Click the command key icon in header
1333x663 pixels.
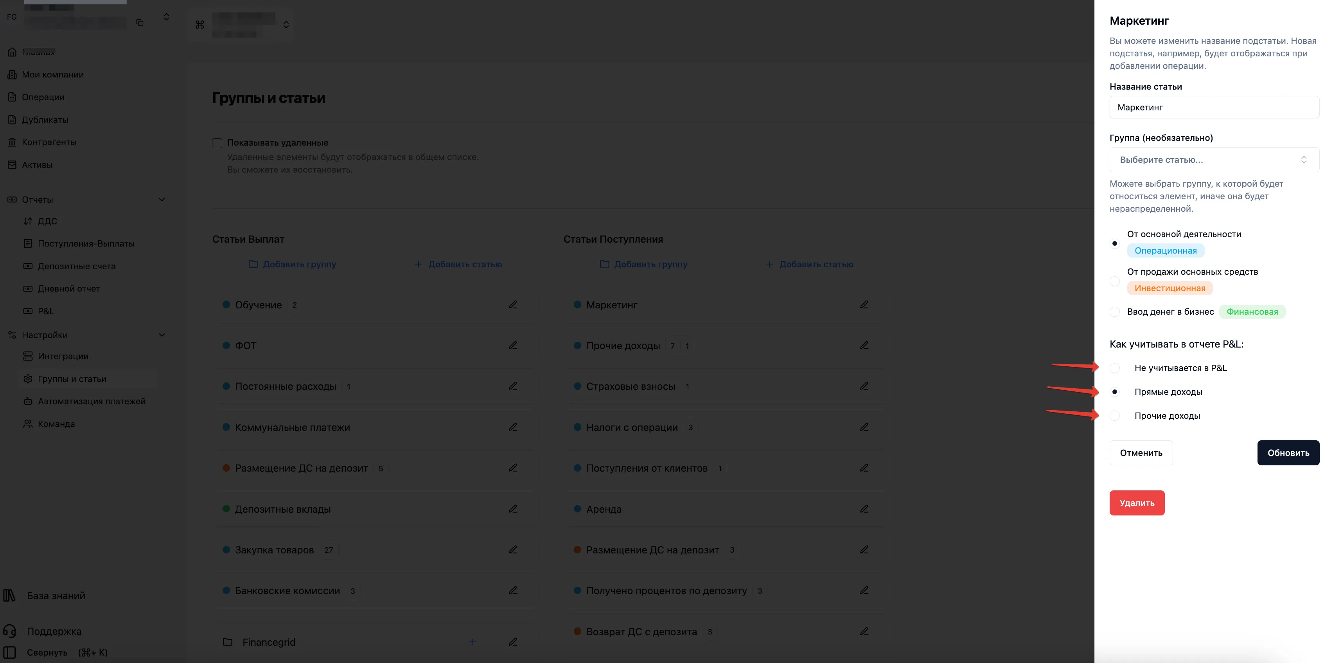click(200, 24)
